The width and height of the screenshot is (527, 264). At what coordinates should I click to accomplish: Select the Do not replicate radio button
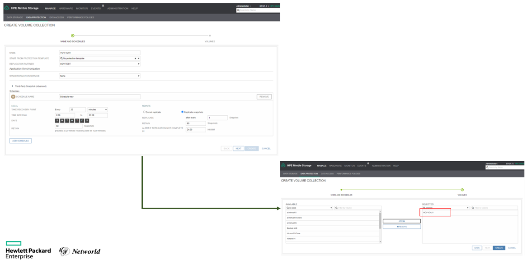(144, 112)
